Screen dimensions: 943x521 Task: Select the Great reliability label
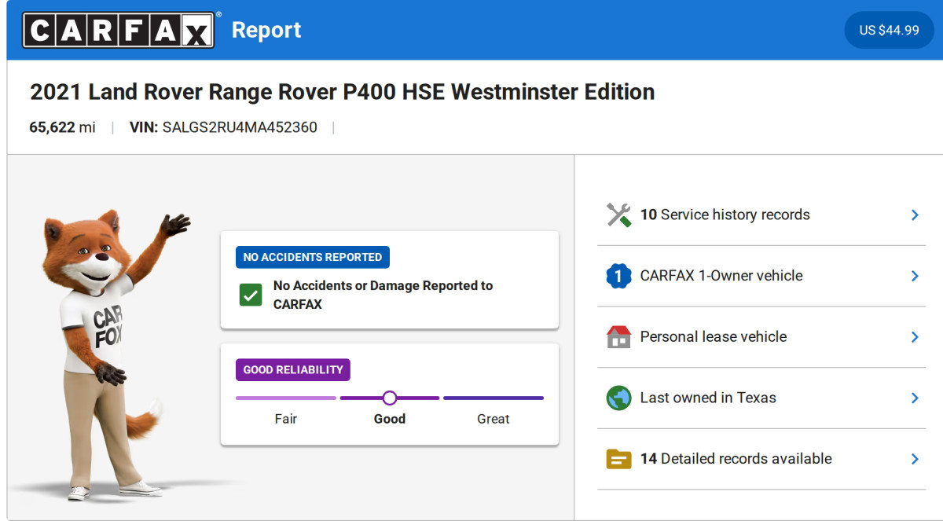[493, 419]
